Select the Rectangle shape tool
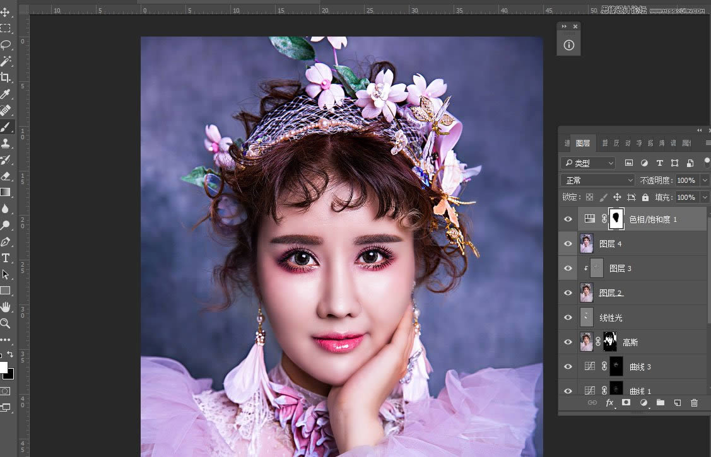This screenshot has width=711, height=457. (6, 291)
